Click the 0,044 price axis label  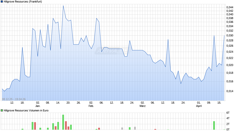click(230, 7)
